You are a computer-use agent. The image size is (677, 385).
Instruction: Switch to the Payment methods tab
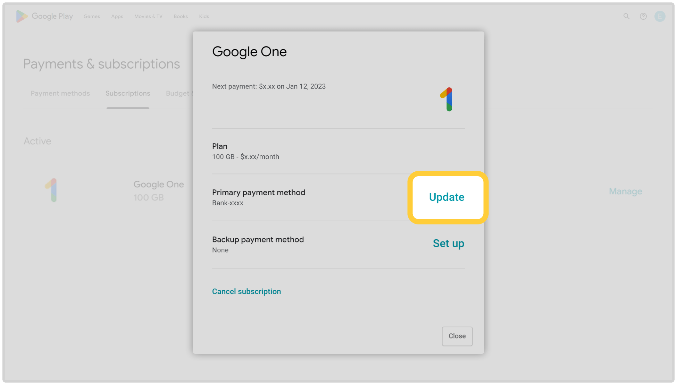60,93
